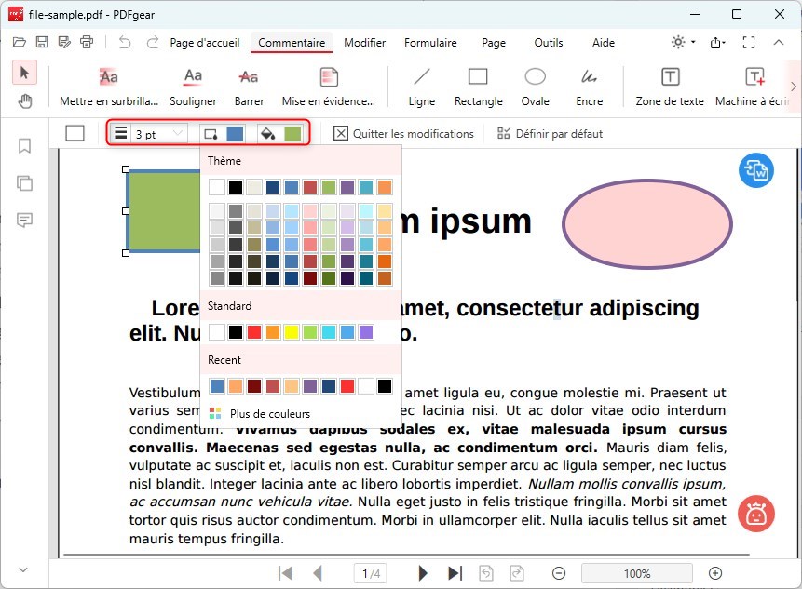Switch to the Formulaire tab
Viewport: 802px width, 589px height.
[430, 42]
